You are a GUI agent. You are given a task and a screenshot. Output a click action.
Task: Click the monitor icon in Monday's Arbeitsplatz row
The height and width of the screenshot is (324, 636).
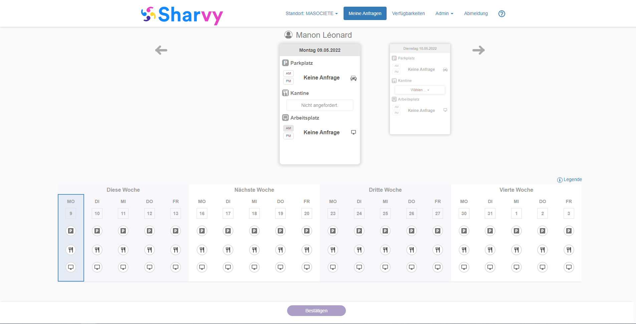pyautogui.click(x=354, y=132)
